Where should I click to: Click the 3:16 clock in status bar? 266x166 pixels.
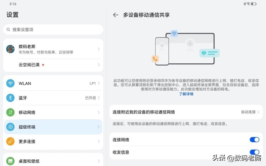pyautogui.click(x=13, y=4)
